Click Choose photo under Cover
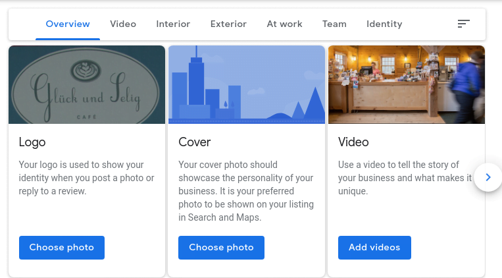Image resolution: width=502 pixels, height=278 pixels. click(x=221, y=248)
